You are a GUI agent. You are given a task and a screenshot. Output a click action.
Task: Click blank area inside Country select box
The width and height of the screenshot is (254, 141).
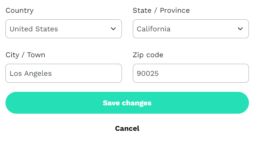84,29
